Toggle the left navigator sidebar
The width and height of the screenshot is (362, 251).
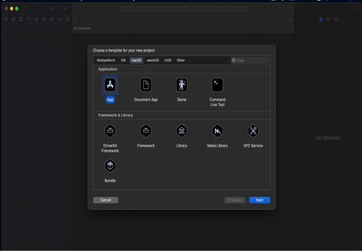coord(26,8)
